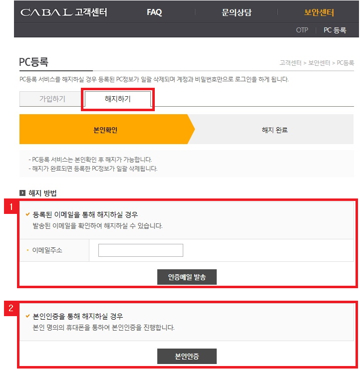Click the 본인확인 step indicator
361x369 pixels.
[105, 130]
